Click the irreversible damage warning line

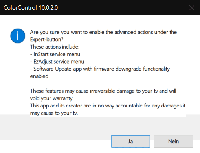103,91
